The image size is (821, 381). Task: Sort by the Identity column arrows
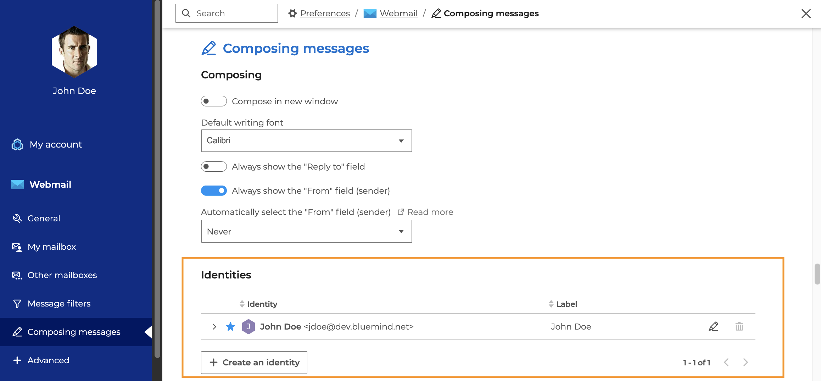click(x=242, y=304)
